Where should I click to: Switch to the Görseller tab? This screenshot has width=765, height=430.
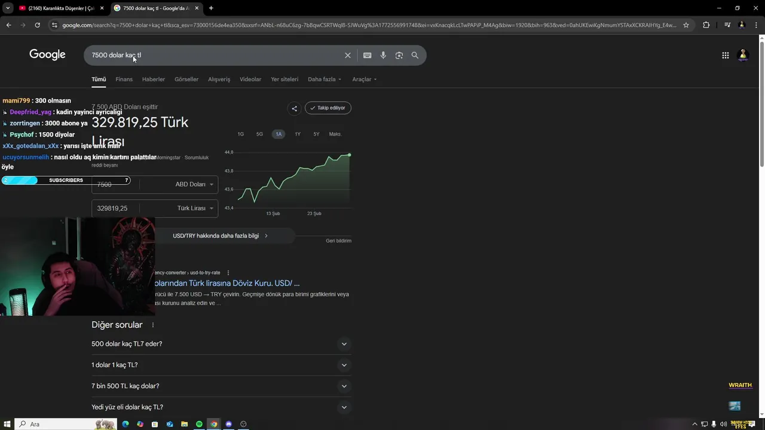click(x=186, y=79)
